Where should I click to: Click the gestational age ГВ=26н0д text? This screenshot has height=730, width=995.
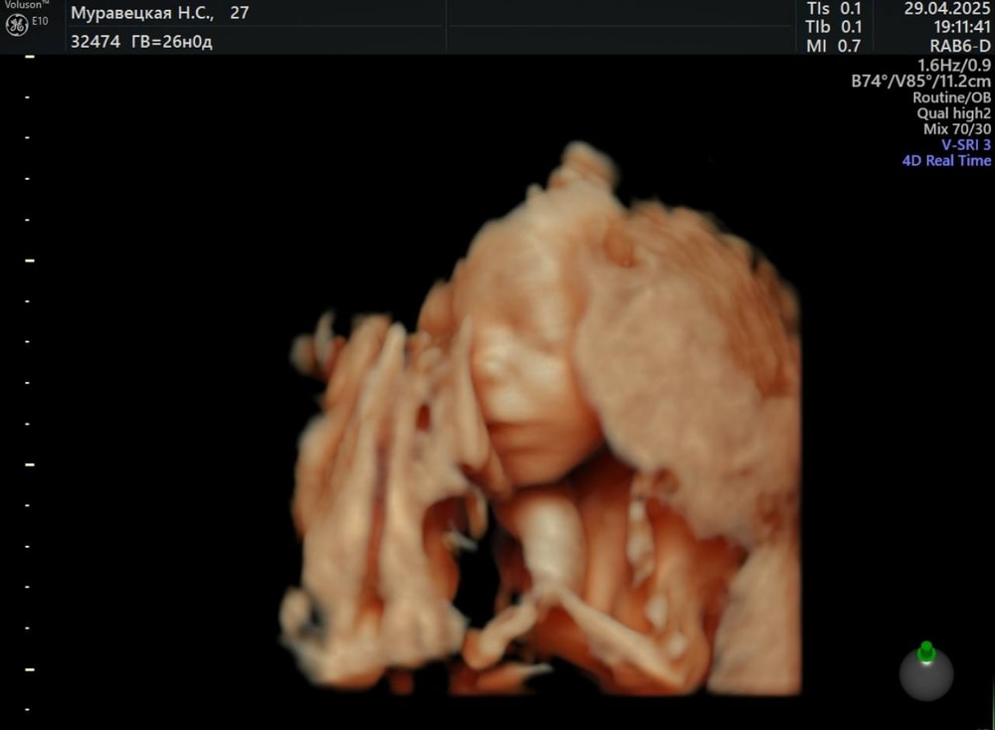click(x=172, y=42)
